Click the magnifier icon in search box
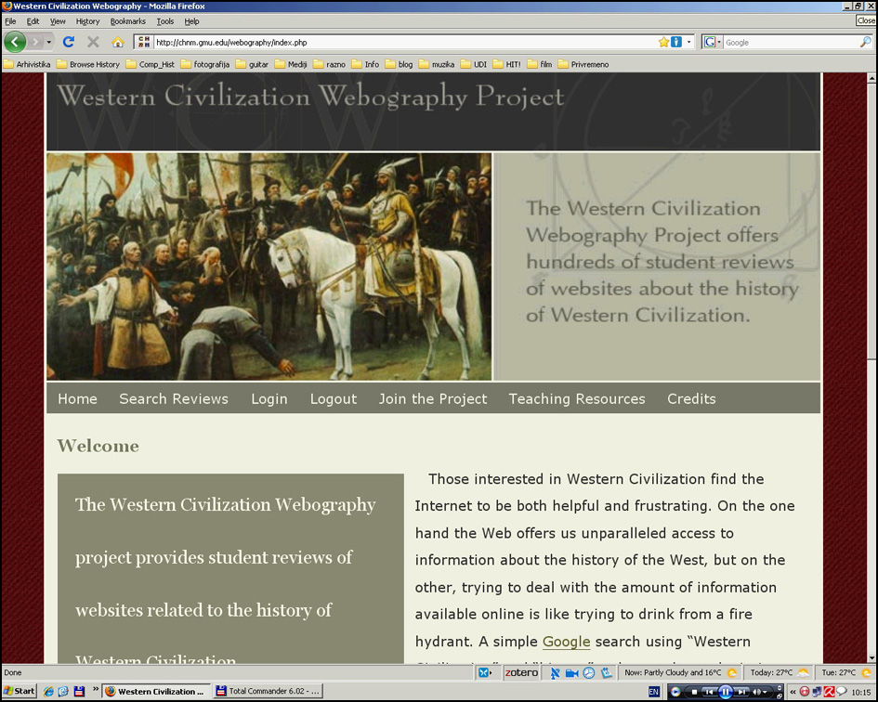The image size is (878, 702). click(866, 42)
